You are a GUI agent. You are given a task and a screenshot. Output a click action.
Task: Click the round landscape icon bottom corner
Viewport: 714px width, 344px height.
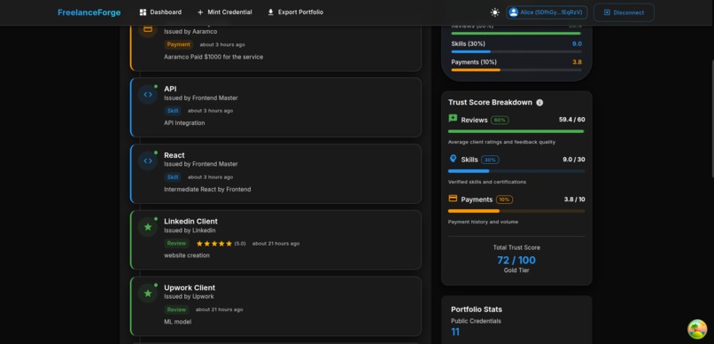pyautogui.click(x=697, y=330)
